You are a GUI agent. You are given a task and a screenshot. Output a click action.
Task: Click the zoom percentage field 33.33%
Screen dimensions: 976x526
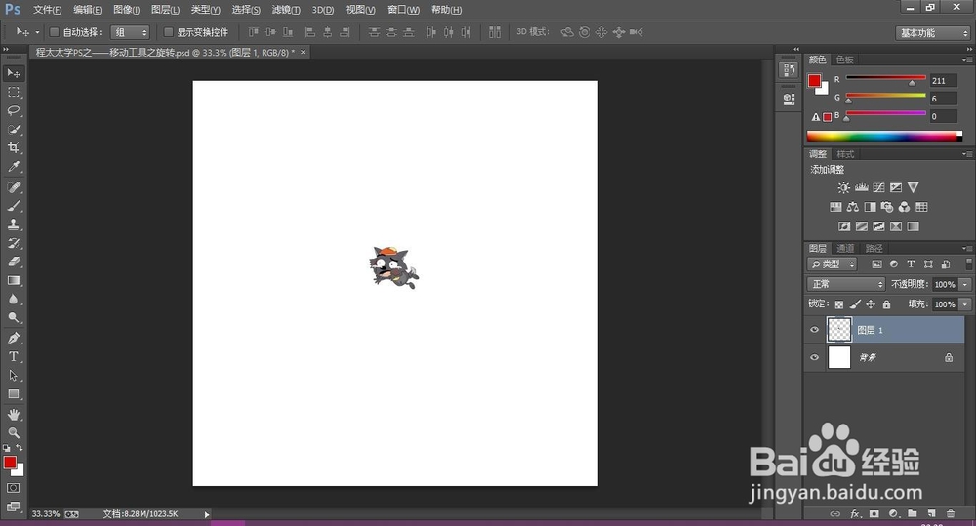tap(46, 514)
